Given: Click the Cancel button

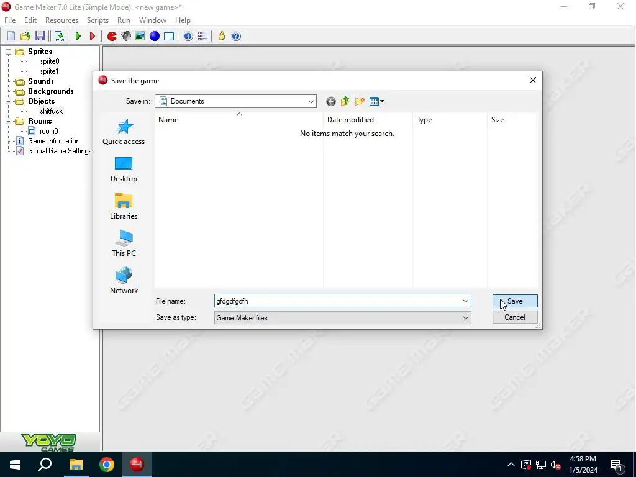Looking at the screenshot, I should pyautogui.click(x=515, y=317).
